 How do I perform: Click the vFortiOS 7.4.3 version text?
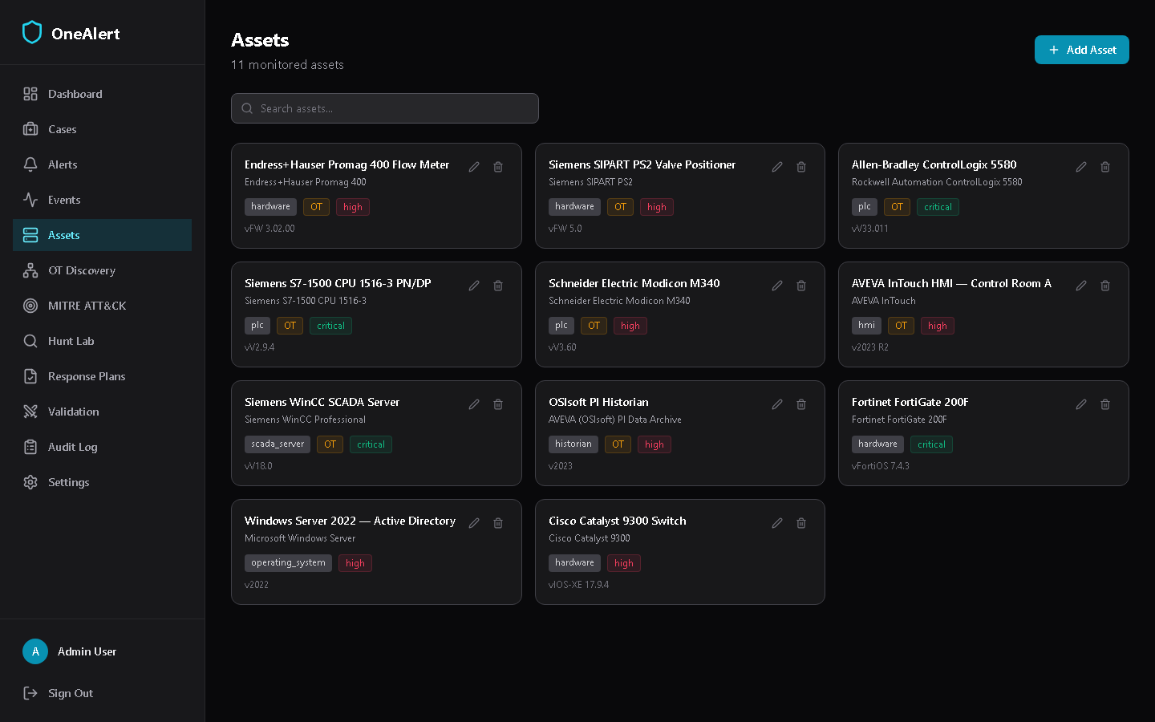881,466
